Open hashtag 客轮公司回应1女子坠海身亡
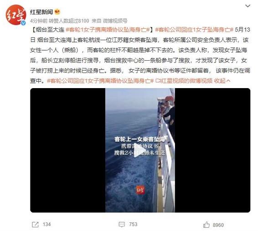258x231 pixels. click(x=194, y=30)
